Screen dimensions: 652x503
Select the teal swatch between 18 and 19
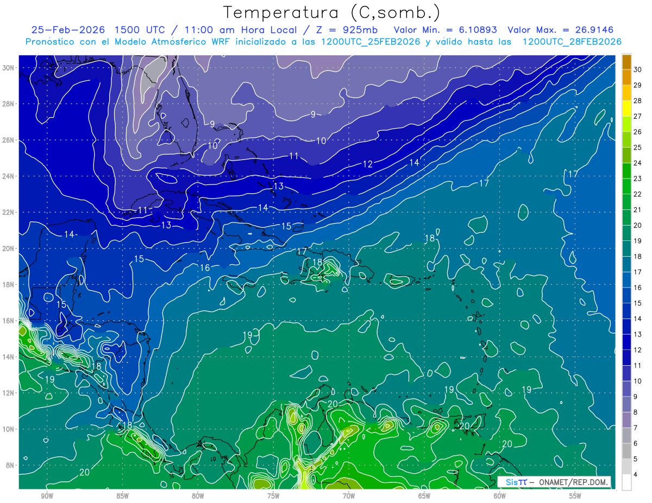[626, 249]
